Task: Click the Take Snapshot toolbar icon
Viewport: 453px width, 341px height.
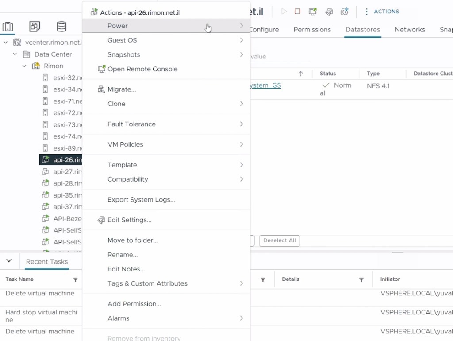Action: click(345, 12)
